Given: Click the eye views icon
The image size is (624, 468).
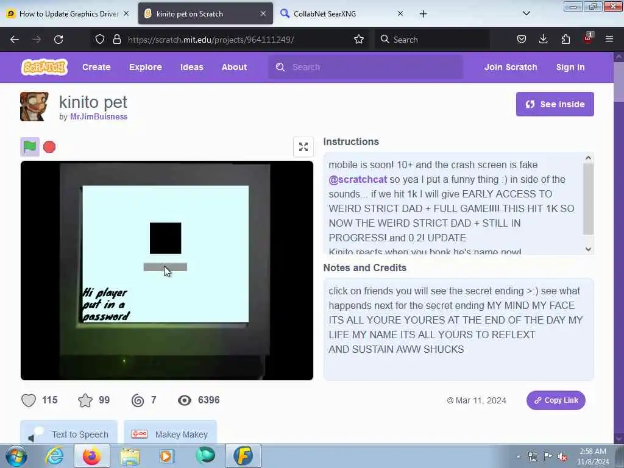Looking at the screenshot, I should point(185,400).
